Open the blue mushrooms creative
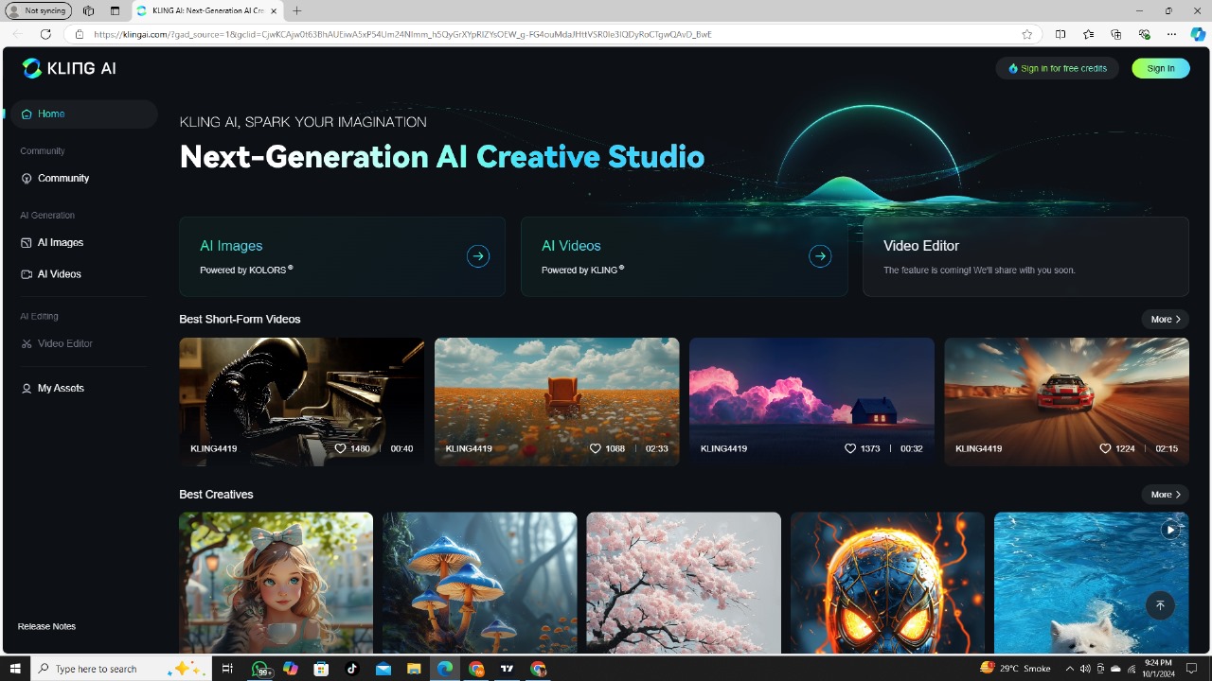Viewport: 1212px width, 681px height. (480, 583)
